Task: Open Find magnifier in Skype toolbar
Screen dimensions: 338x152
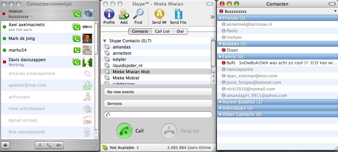Action: coord(138,17)
